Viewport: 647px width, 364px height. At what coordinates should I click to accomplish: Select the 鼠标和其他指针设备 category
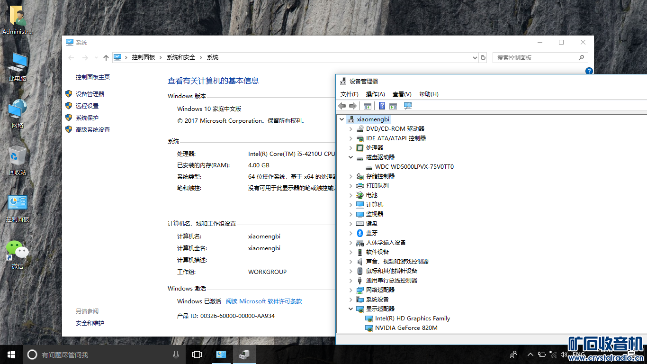click(x=392, y=271)
